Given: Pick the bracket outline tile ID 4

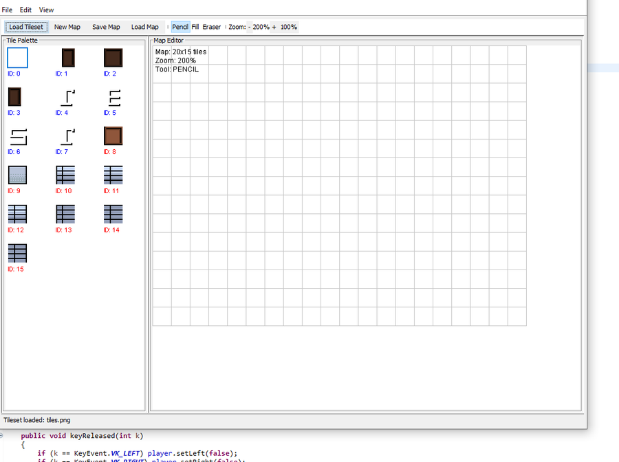Looking at the screenshot, I should [67, 98].
